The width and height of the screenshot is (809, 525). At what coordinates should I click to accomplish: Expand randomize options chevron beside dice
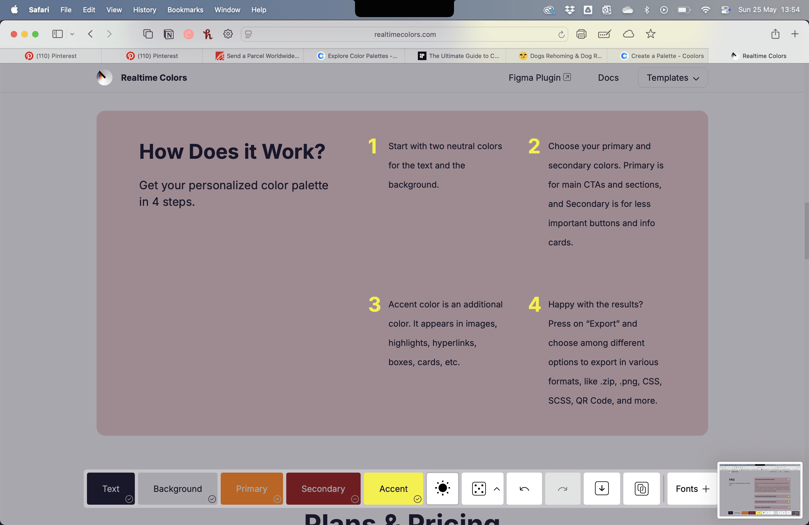pyautogui.click(x=497, y=489)
